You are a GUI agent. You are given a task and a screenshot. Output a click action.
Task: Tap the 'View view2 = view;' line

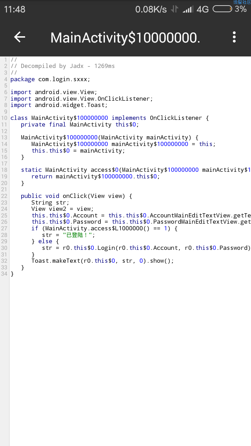coord(62,209)
